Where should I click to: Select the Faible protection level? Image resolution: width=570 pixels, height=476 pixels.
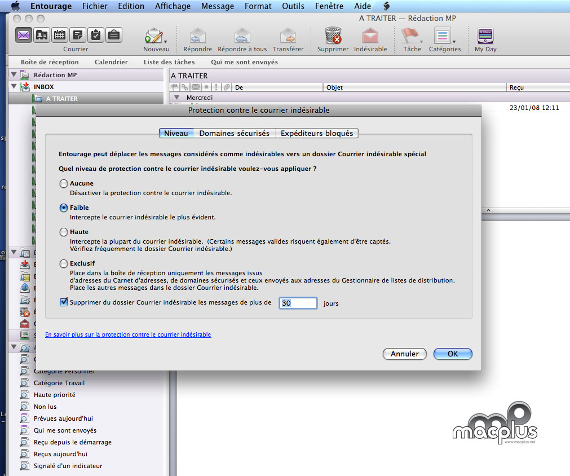tap(64, 208)
